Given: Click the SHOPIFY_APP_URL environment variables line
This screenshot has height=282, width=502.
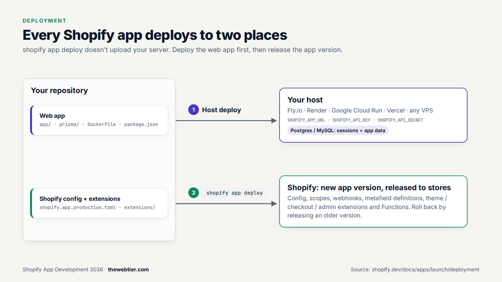Looking at the screenshot, I should tap(355, 120).
